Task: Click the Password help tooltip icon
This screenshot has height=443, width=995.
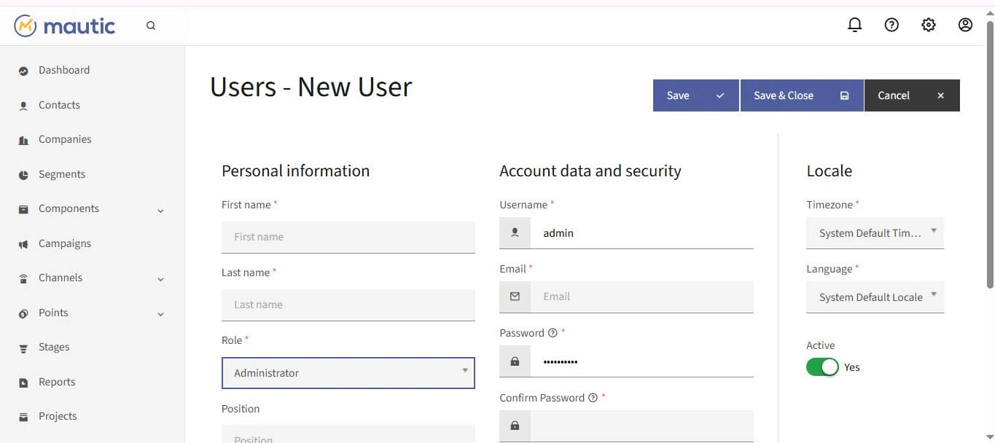Action: [x=552, y=333]
